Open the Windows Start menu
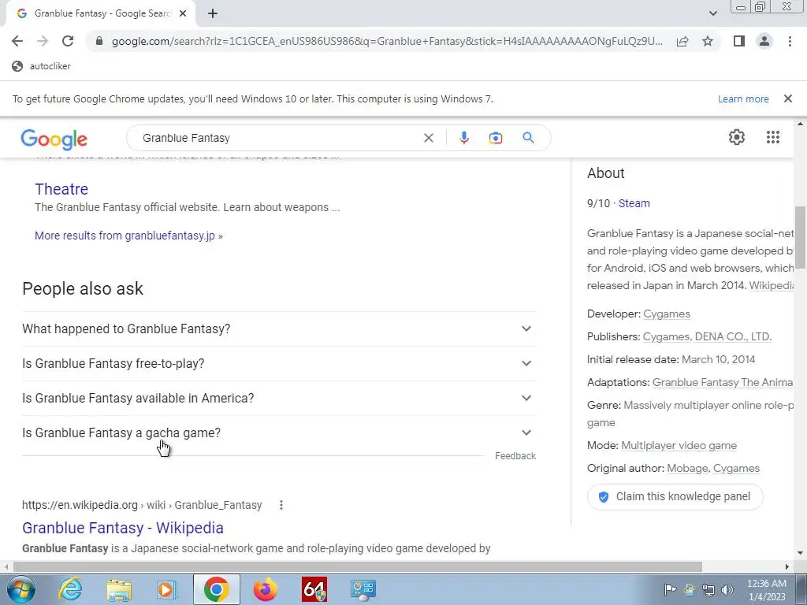The width and height of the screenshot is (807, 605). tap(20, 589)
